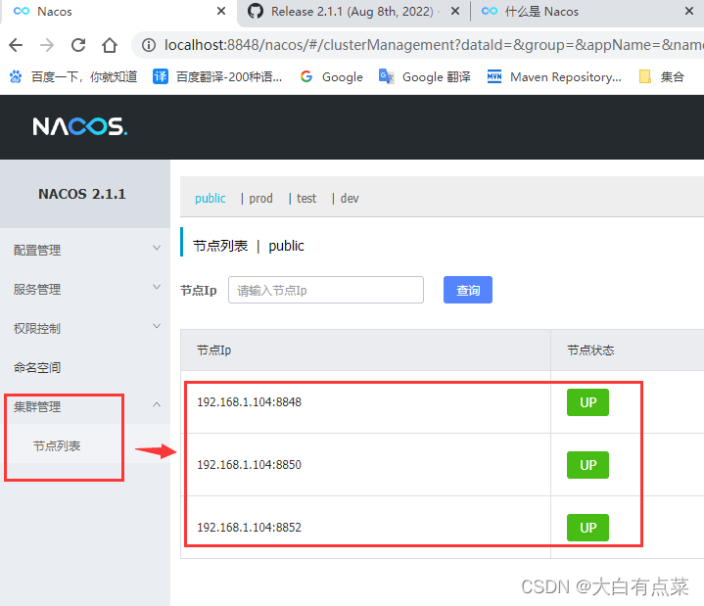Click the NACOS logo in header
Image resolution: width=704 pixels, height=606 pixels.
click(80, 126)
